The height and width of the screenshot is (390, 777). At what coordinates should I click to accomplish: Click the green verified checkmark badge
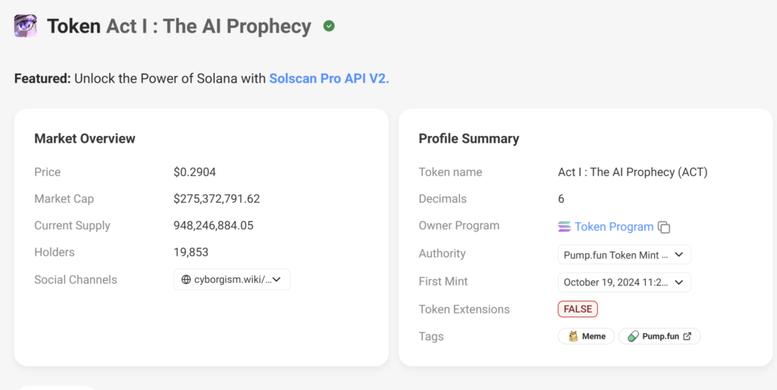coord(329,26)
